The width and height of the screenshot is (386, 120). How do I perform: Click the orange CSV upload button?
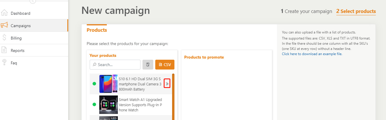(165, 65)
